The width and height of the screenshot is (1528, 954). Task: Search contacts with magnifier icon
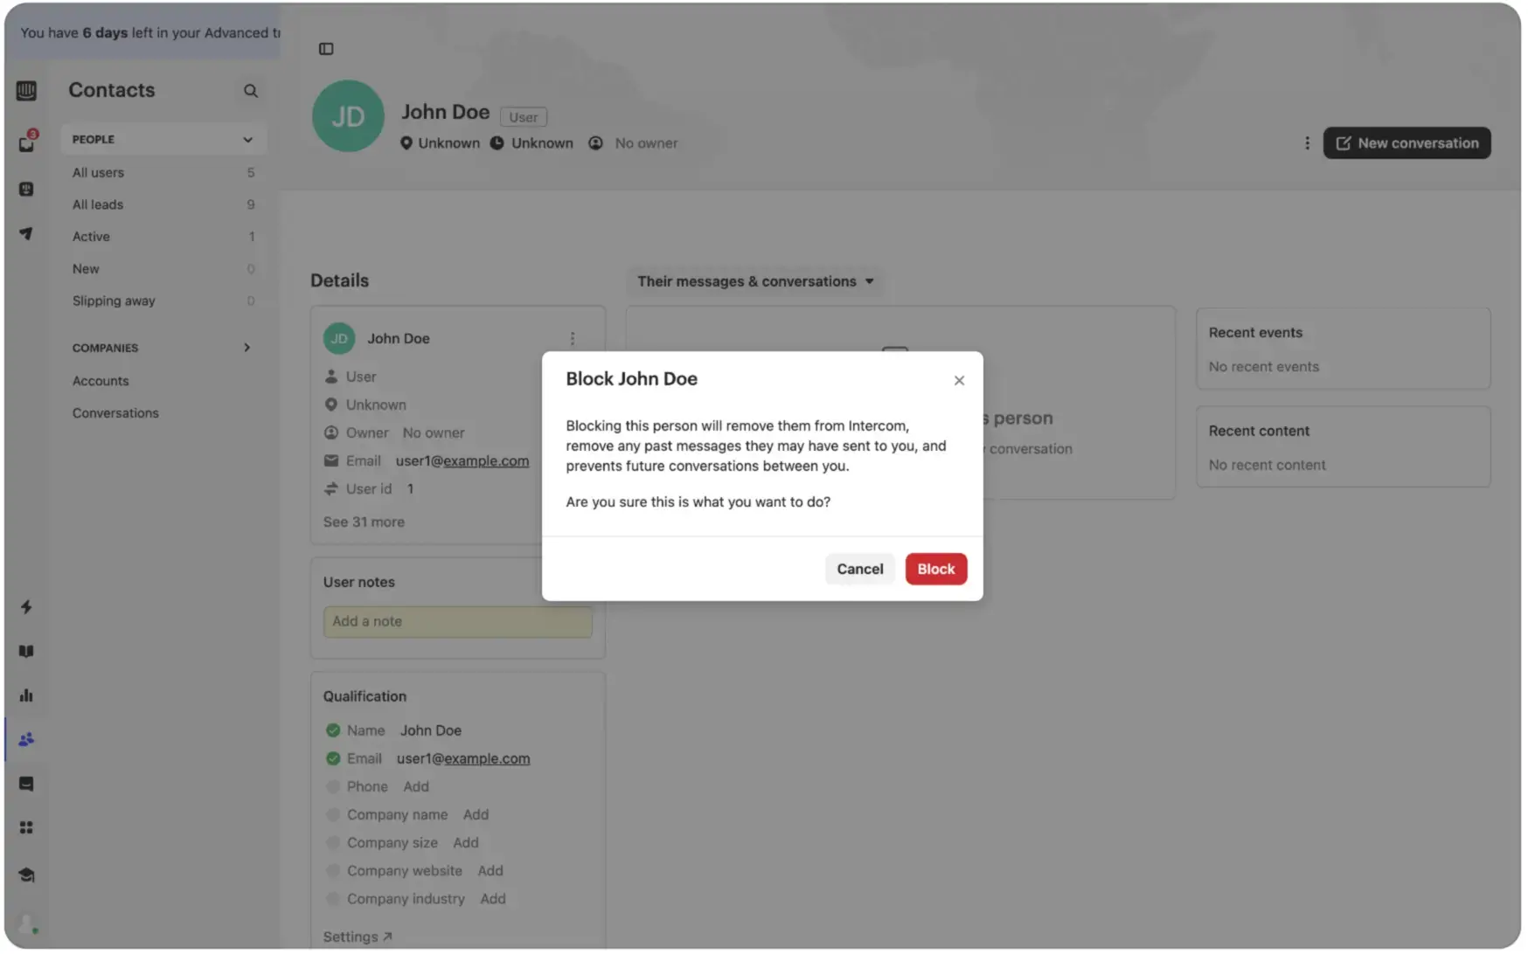pyautogui.click(x=251, y=91)
